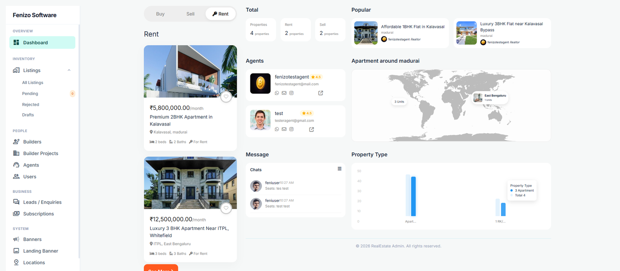Favorite the Luxury 3 BHK Apartment heart icon
Screen dimensions: 620x271
[x=226, y=208]
